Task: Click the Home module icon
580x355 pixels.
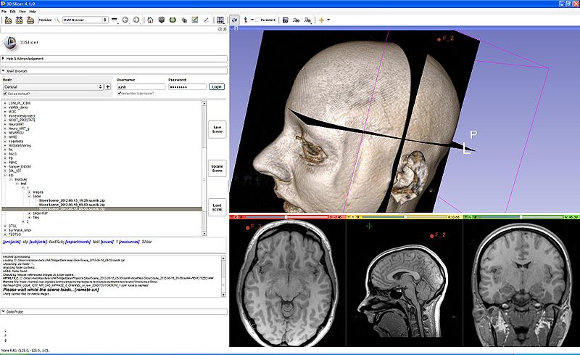Action: point(149,20)
